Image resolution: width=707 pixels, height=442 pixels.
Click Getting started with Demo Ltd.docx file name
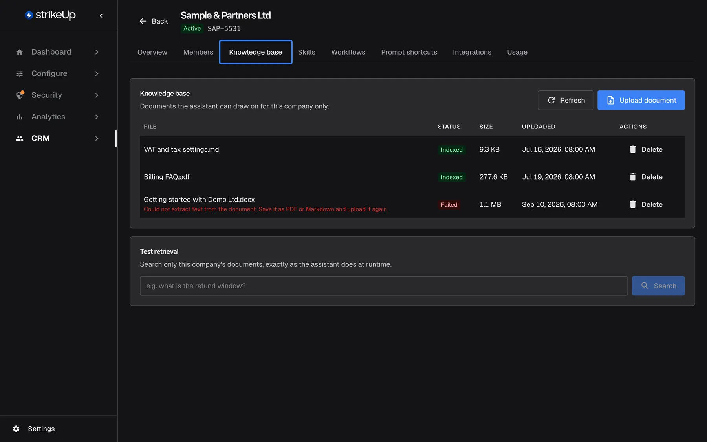[x=199, y=200]
